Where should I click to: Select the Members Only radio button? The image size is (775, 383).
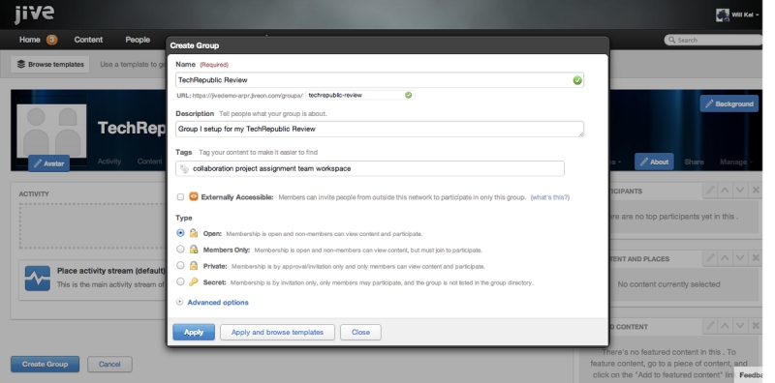click(x=180, y=250)
